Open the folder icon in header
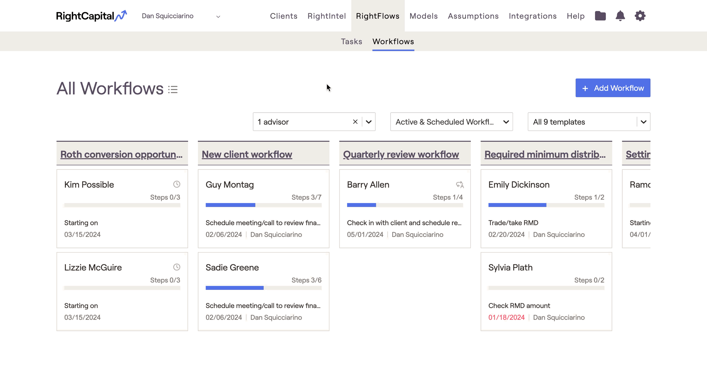The image size is (707, 387). 600,16
